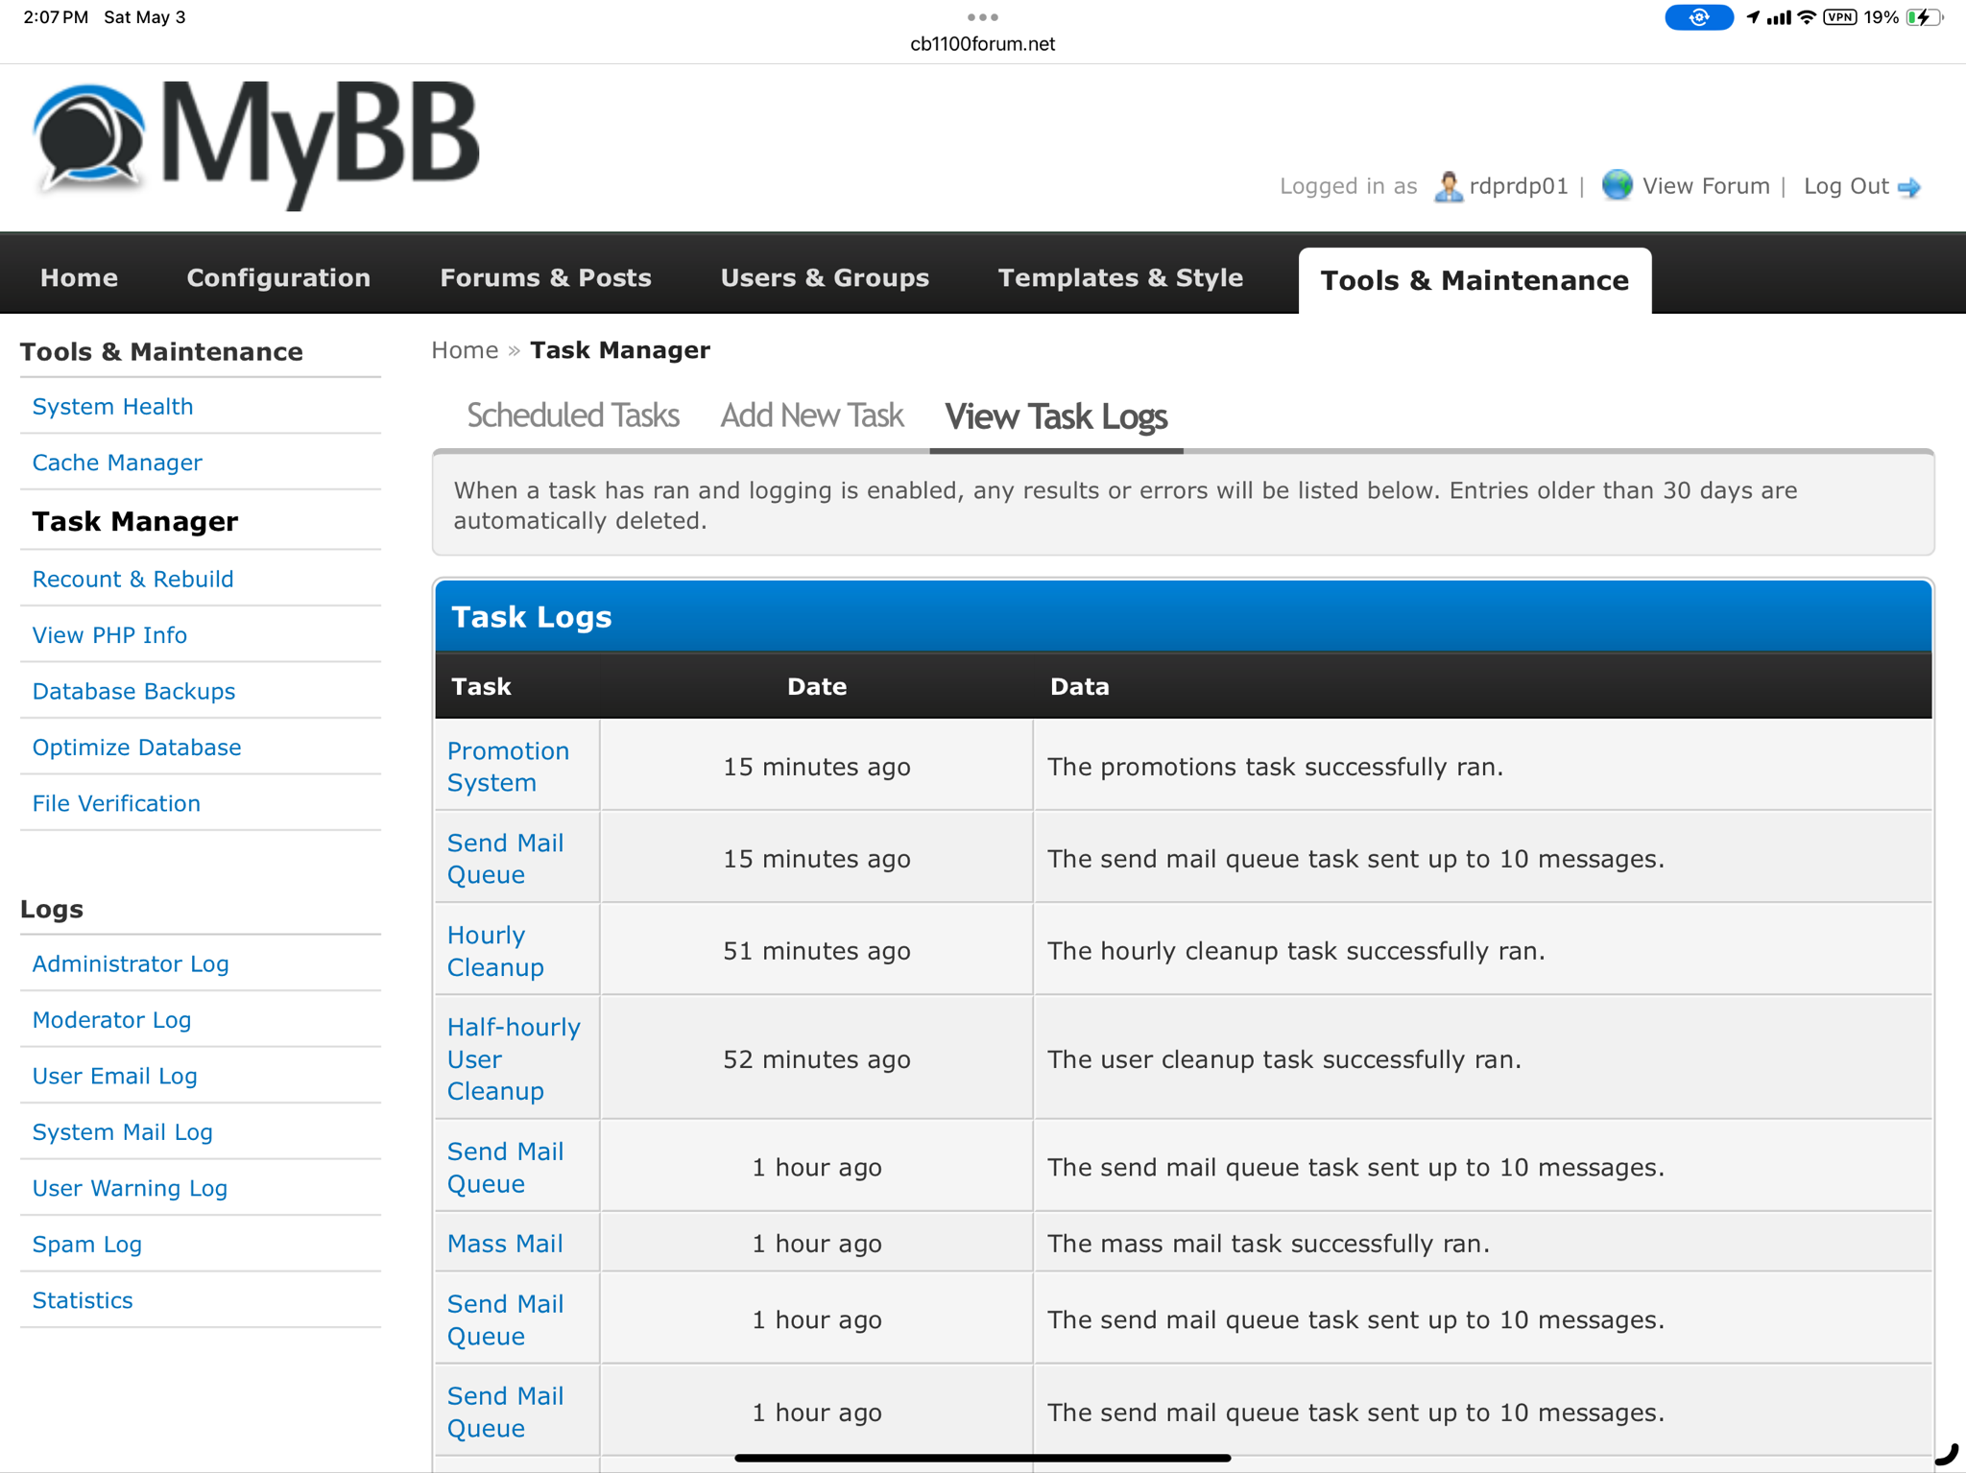Click the globe icon next to View Forum

[x=1618, y=185]
